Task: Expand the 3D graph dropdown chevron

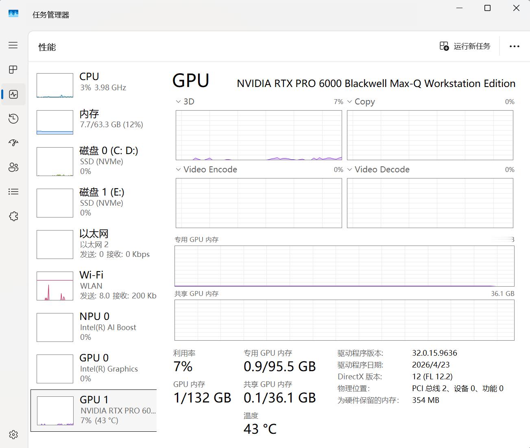Action: pyautogui.click(x=178, y=102)
